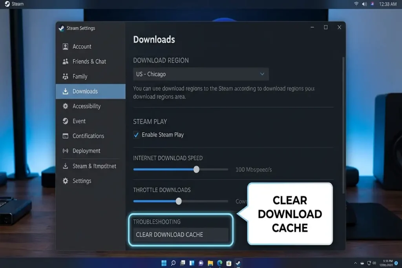The height and width of the screenshot is (268, 402).
Task: Click the tray volume icon near clock
Action: pos(374,263)
